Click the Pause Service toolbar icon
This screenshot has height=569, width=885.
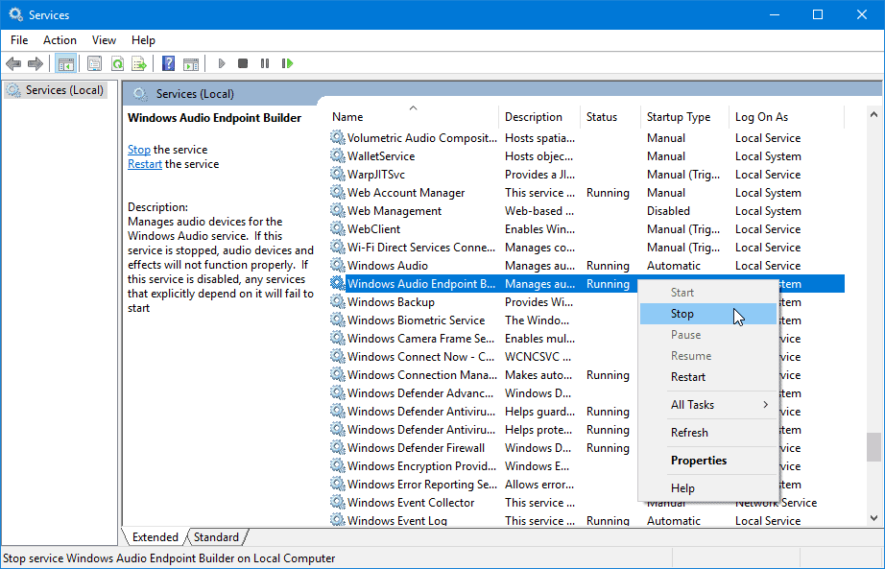click(x=265, y=63)
